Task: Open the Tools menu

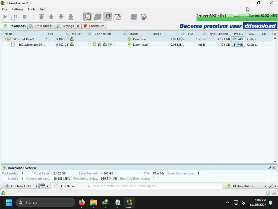Action: (31, 9)
